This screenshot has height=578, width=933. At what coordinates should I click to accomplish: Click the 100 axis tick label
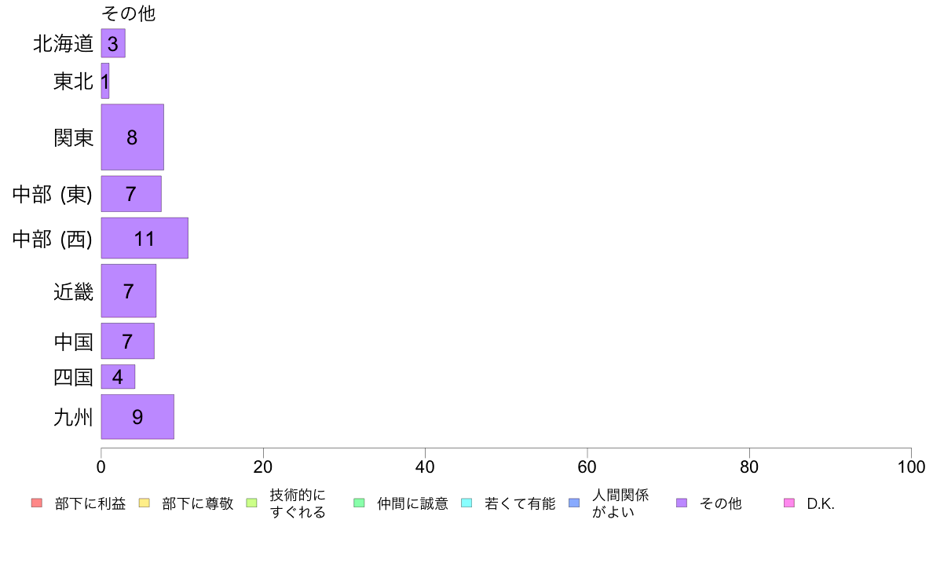click(911, 467)
